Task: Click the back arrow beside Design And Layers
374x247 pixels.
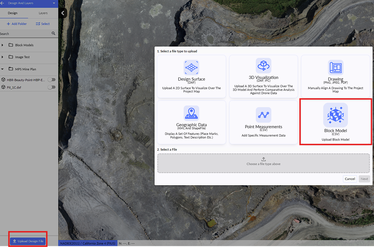Action: (3, 3)
